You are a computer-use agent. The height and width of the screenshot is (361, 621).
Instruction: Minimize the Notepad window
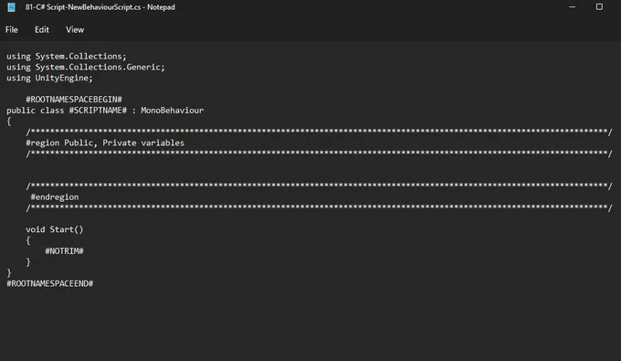573,7
